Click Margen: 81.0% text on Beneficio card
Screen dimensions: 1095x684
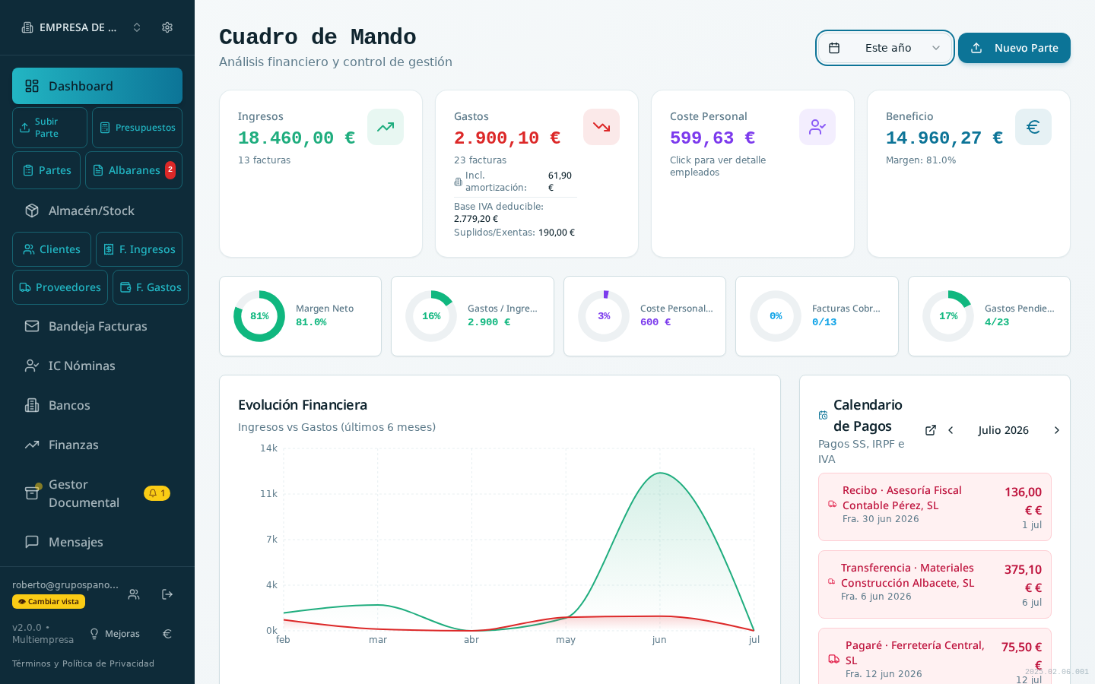(x=921, y=160)
